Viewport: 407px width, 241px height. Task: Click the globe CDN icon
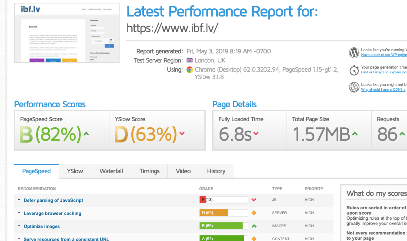pyautogui.click(x=354, y=87)
